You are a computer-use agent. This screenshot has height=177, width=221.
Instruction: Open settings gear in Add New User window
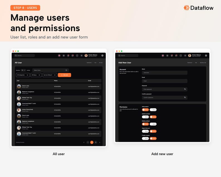(x=206, y=56)
